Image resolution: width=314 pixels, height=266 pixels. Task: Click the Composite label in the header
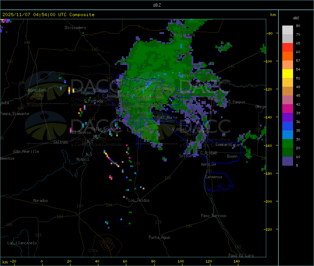pos(82,15)
